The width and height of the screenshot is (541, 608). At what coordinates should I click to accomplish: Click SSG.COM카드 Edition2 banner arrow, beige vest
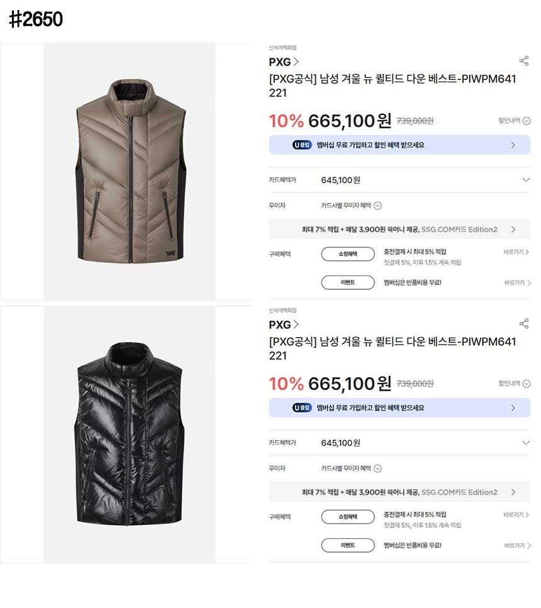513,229
